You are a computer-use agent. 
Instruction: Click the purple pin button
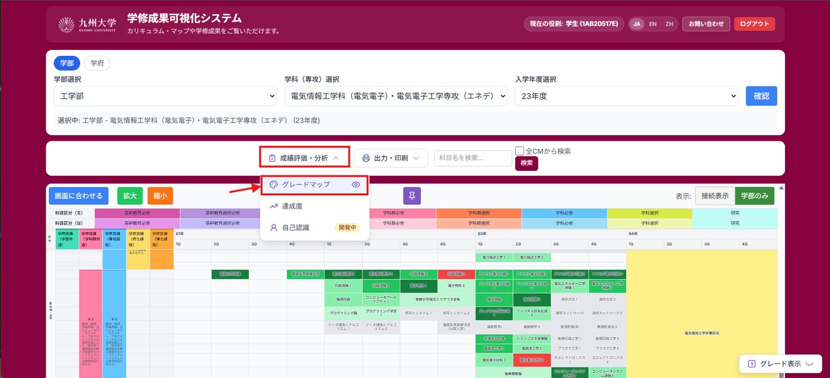pyautogui.click(x=411, y=196)
